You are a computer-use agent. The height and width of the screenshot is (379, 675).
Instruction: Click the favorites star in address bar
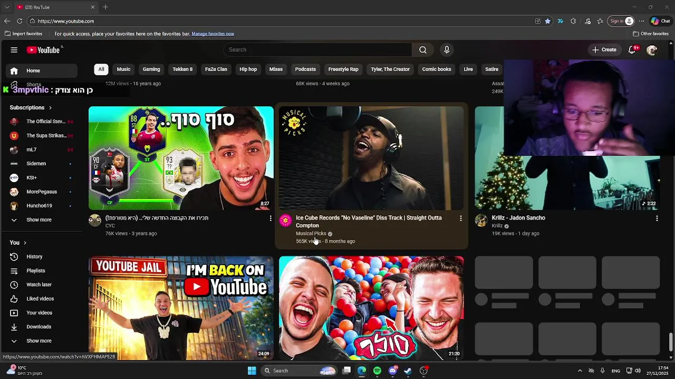(548, 21)
